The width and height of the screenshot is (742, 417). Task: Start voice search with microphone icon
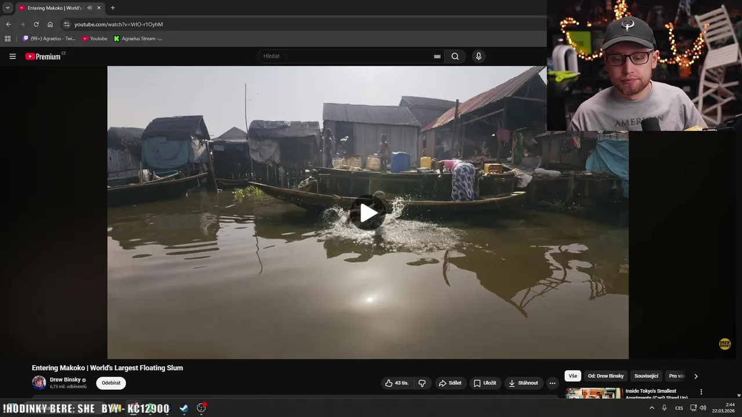pos(478,56)
